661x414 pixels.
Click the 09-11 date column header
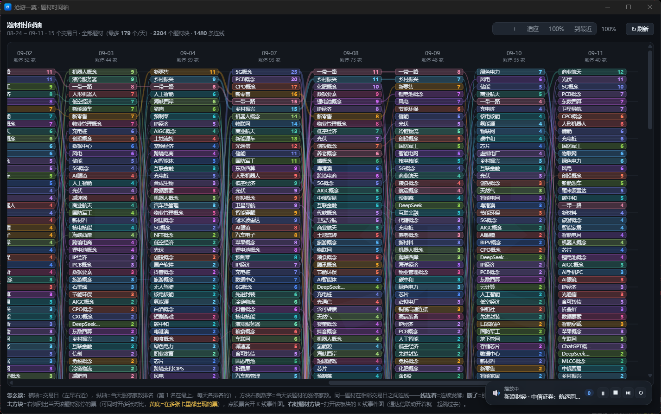(596, 53)
